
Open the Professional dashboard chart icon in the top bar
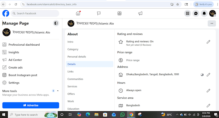tap(119, 14)
